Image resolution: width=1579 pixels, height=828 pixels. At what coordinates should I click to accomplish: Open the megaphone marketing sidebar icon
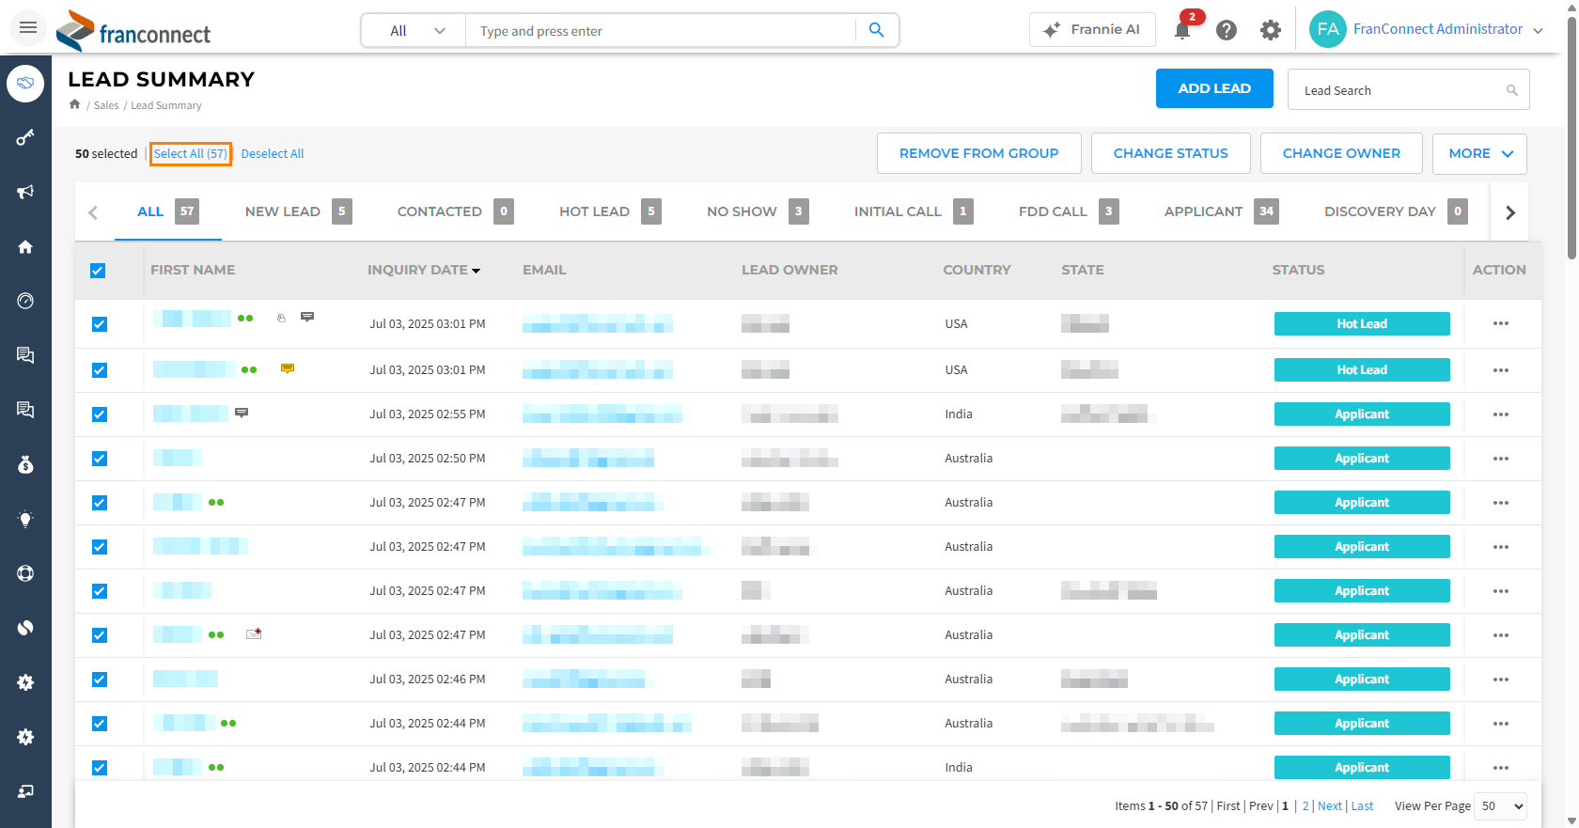pos(25,192)
